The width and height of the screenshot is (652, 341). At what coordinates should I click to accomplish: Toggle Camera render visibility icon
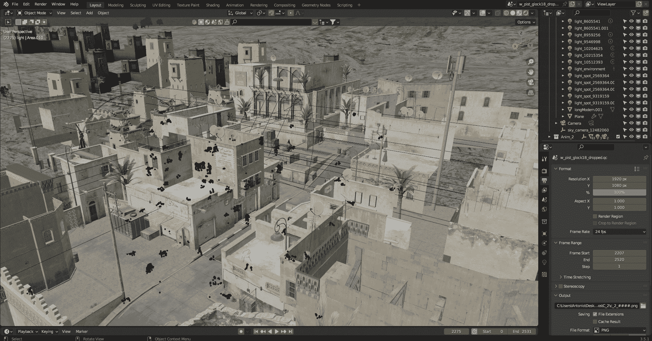tap(645, 123)
